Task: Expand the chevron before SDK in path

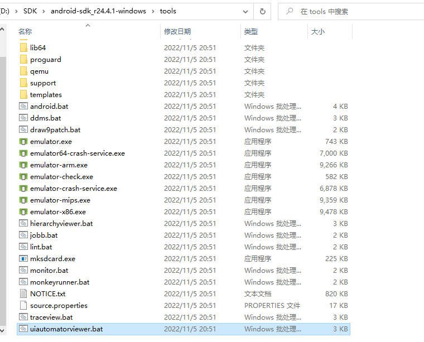Action: click(x=17, y=11)
